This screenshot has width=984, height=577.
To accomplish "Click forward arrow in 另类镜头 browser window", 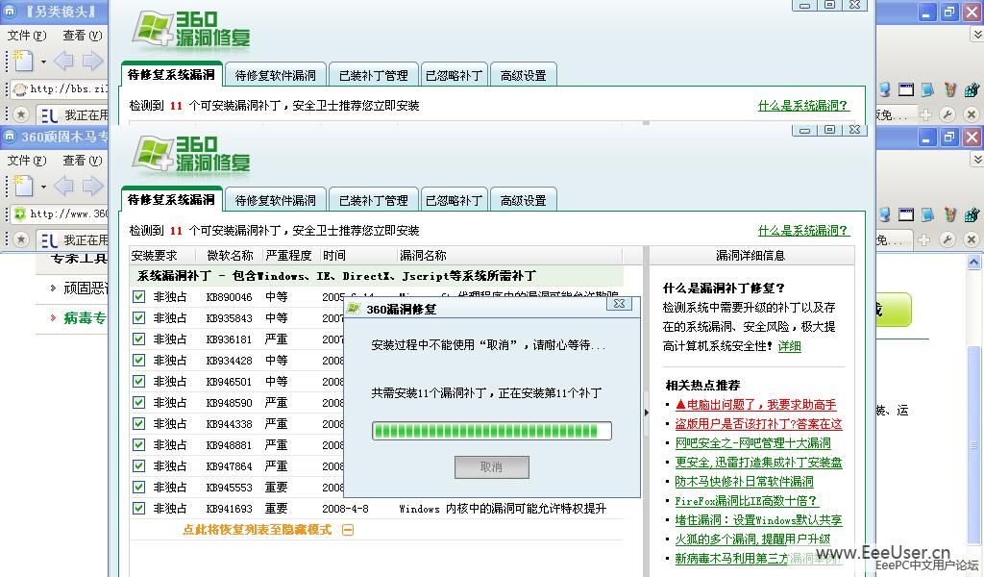I will 92,62.
